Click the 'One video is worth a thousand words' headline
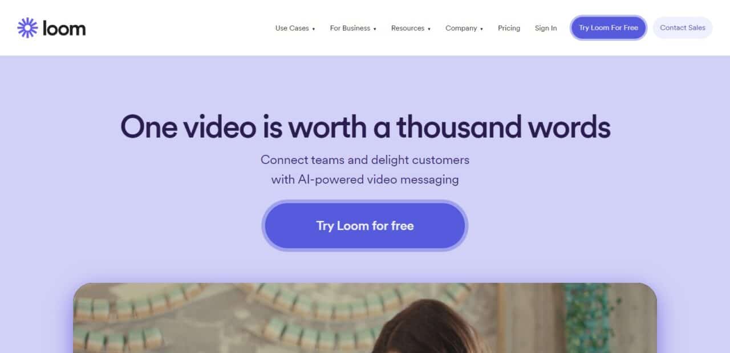This screenshot has width=730, height=353. [365, 126]
